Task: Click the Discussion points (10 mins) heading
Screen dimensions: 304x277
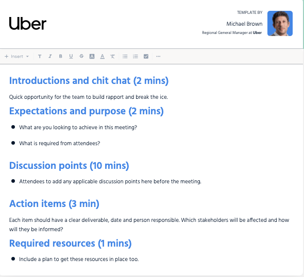Action: (69, 166)
